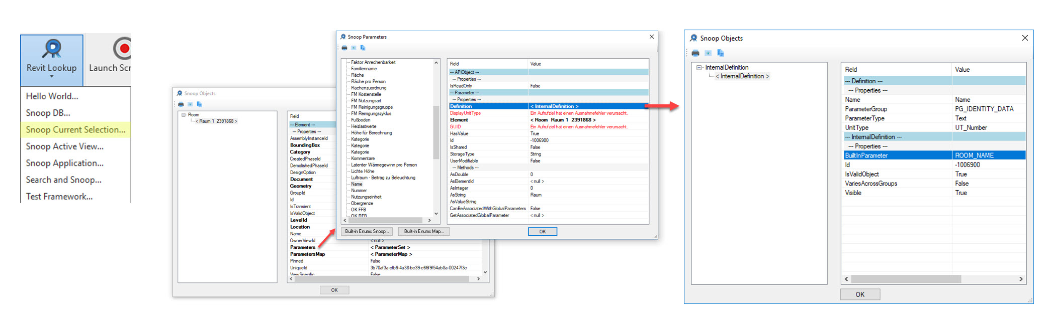The image size is (1048, 321).
Task: Click horizontal scrollbar under InternalDefinition field table
Action: tap(905, 279)
